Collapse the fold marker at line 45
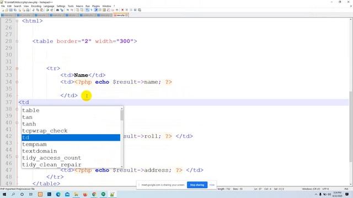The height and width of the screenshot is (198, 353). 17,156
